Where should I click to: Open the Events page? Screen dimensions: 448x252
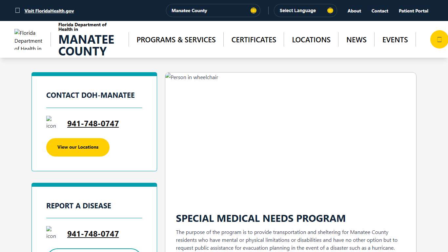[x=395, y=39]
